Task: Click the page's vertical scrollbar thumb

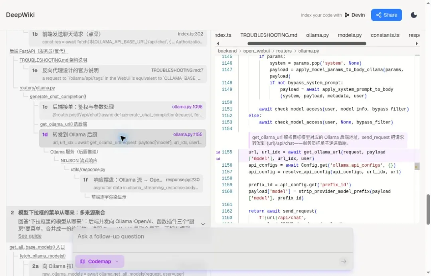Action: coord(428,209)
